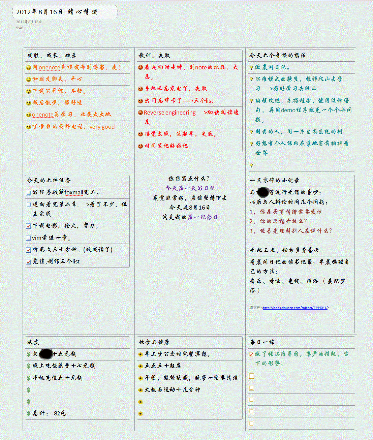Click the angry face tag beside 时间笔记好好记

point(141,146)
